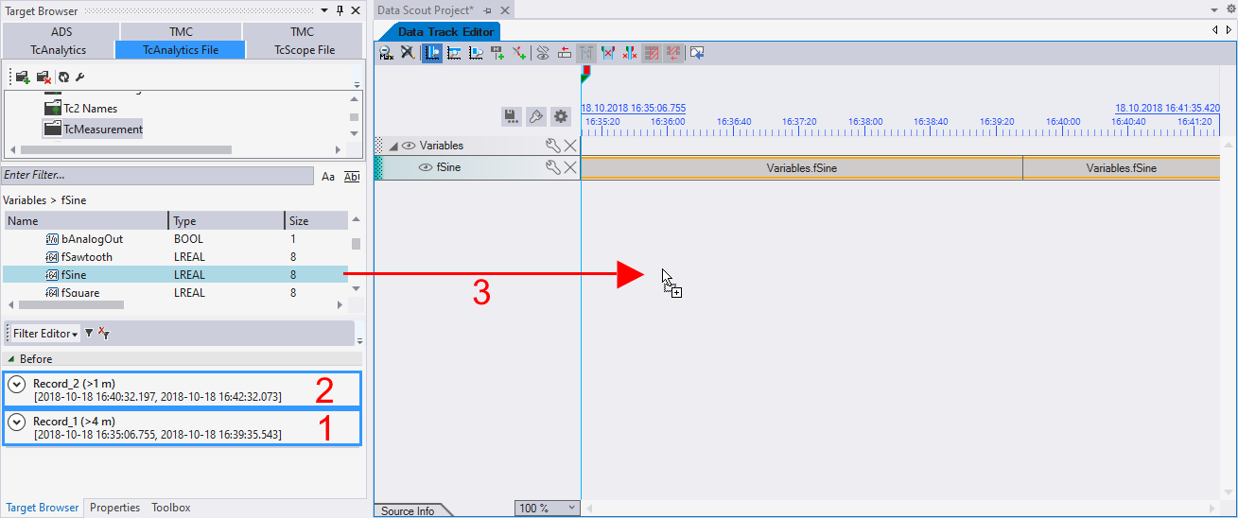
Task: Click the 18.10.2018 16:35:06.755 start time link
Action: [x=633, y=109]
